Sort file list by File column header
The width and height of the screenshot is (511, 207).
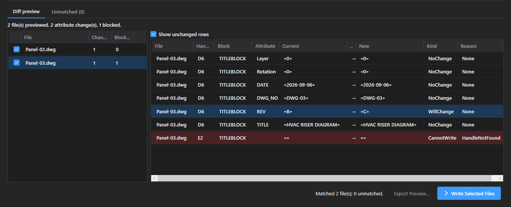(55, 37)
